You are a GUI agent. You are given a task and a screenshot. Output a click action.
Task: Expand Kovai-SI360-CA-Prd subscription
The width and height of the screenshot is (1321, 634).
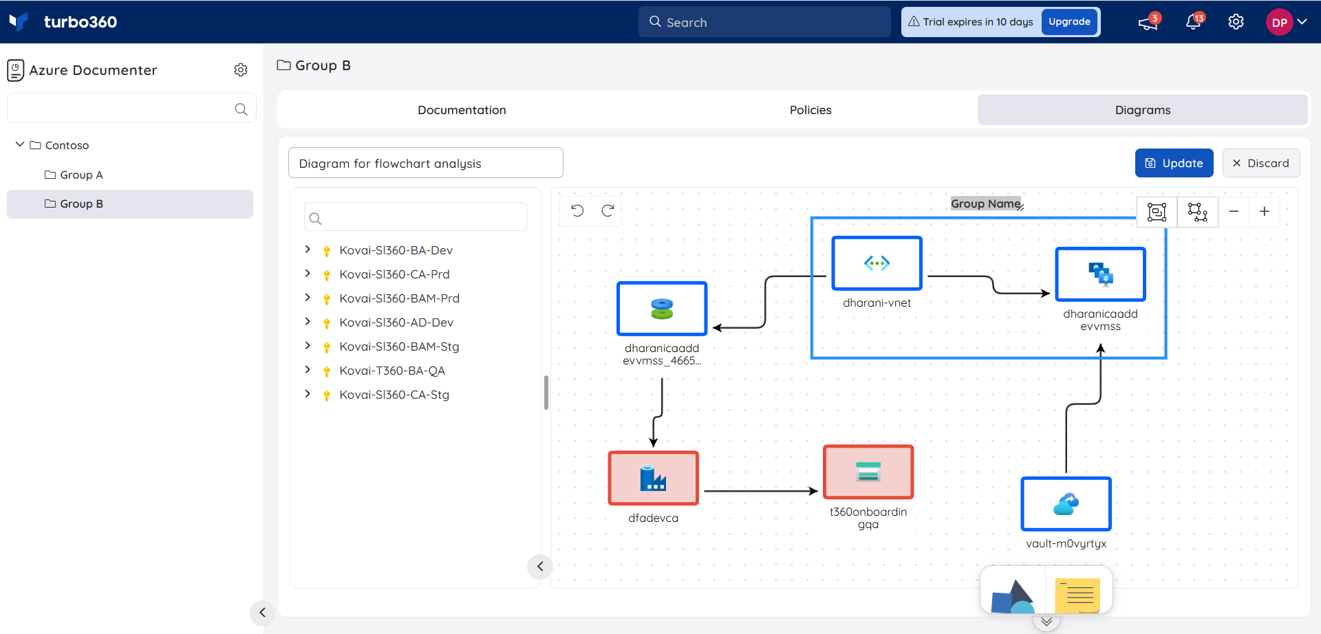(308, 274)
